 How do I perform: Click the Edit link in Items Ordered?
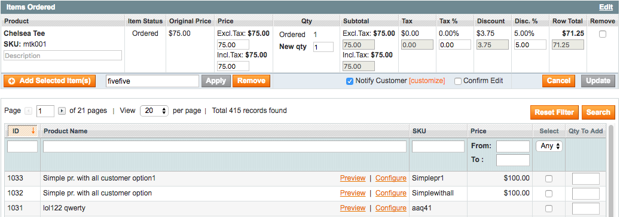tap(606, 7)
